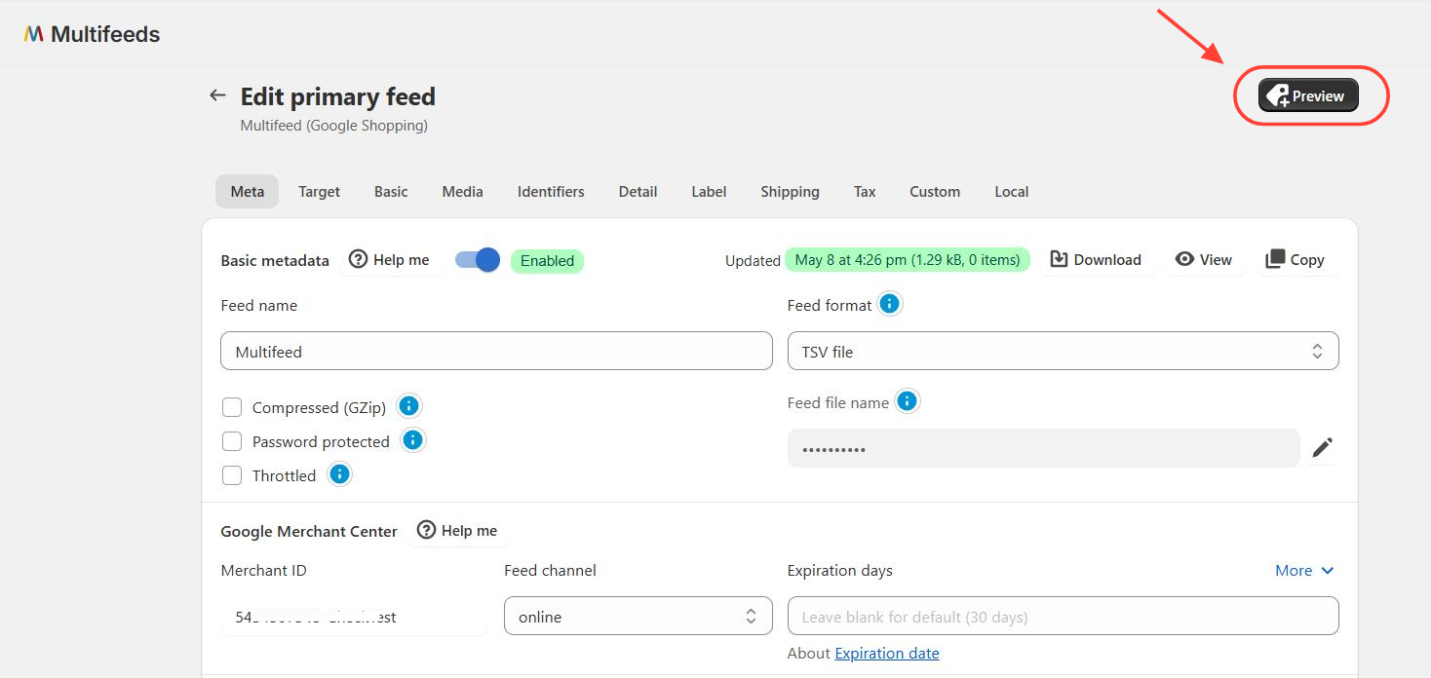This screenshot has width=1431, height=678.
Task: Switch to the Custom tab
Action: 935,192
